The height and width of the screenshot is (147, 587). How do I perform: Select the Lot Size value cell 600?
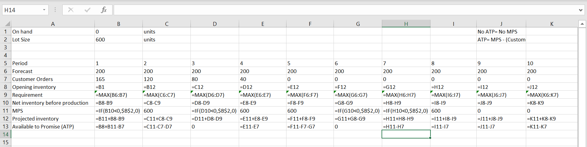click(x=118, y=40)
